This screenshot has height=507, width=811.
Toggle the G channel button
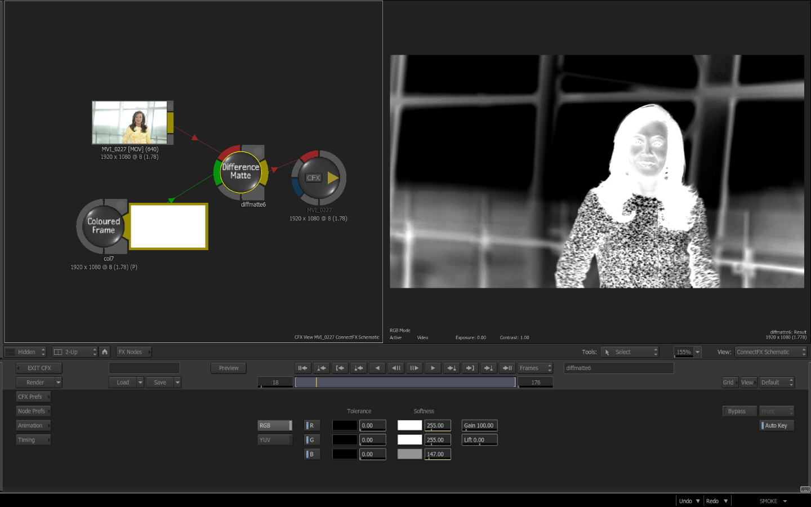tap(312, 440)
